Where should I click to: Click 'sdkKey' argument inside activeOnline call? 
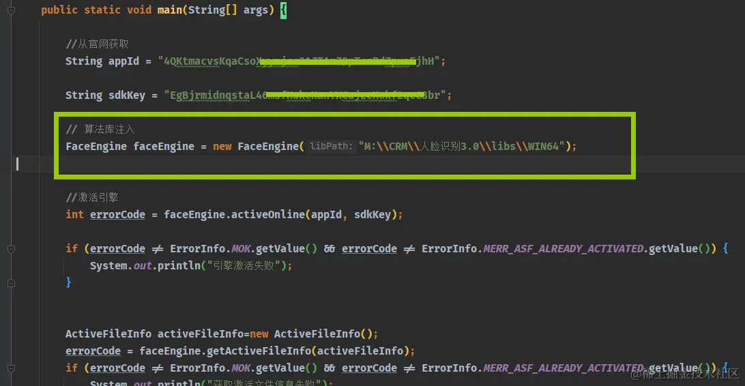372,215
